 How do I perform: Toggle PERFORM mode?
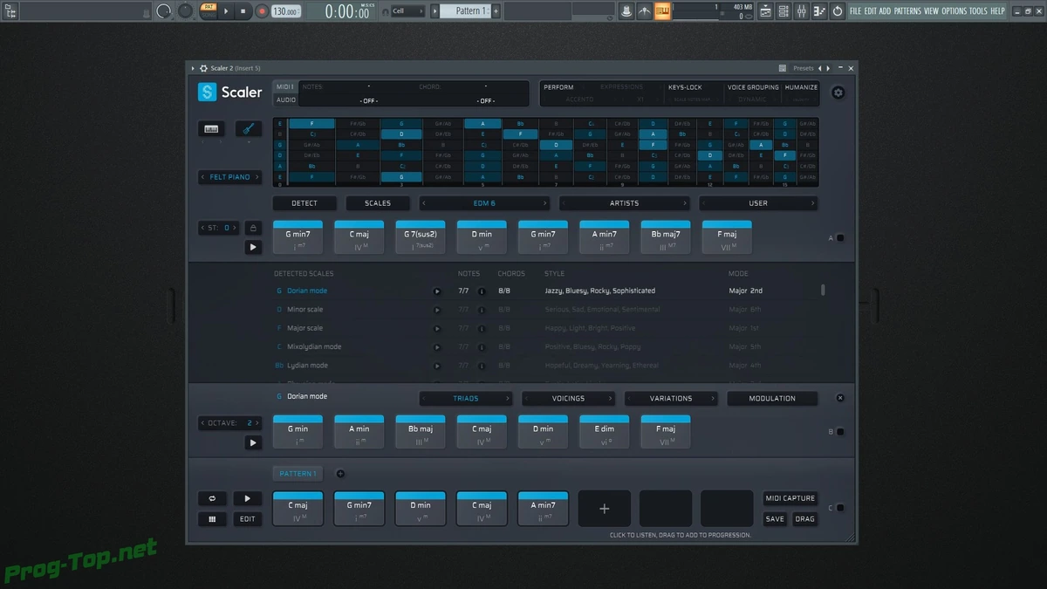pyautogui.click(x=559, y=87)
